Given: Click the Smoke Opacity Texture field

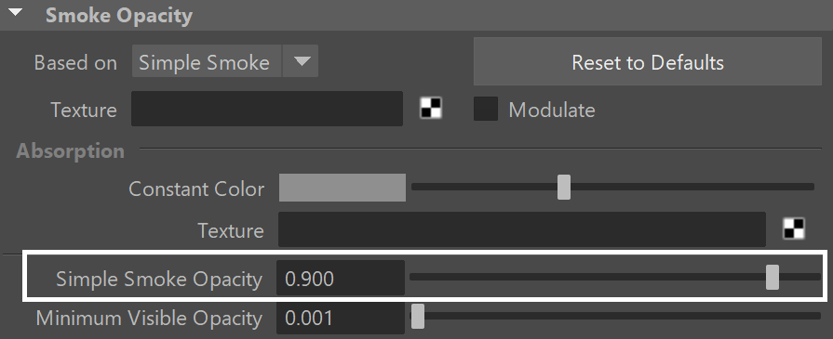Looking at the screenshot, I should pos(267,109).
